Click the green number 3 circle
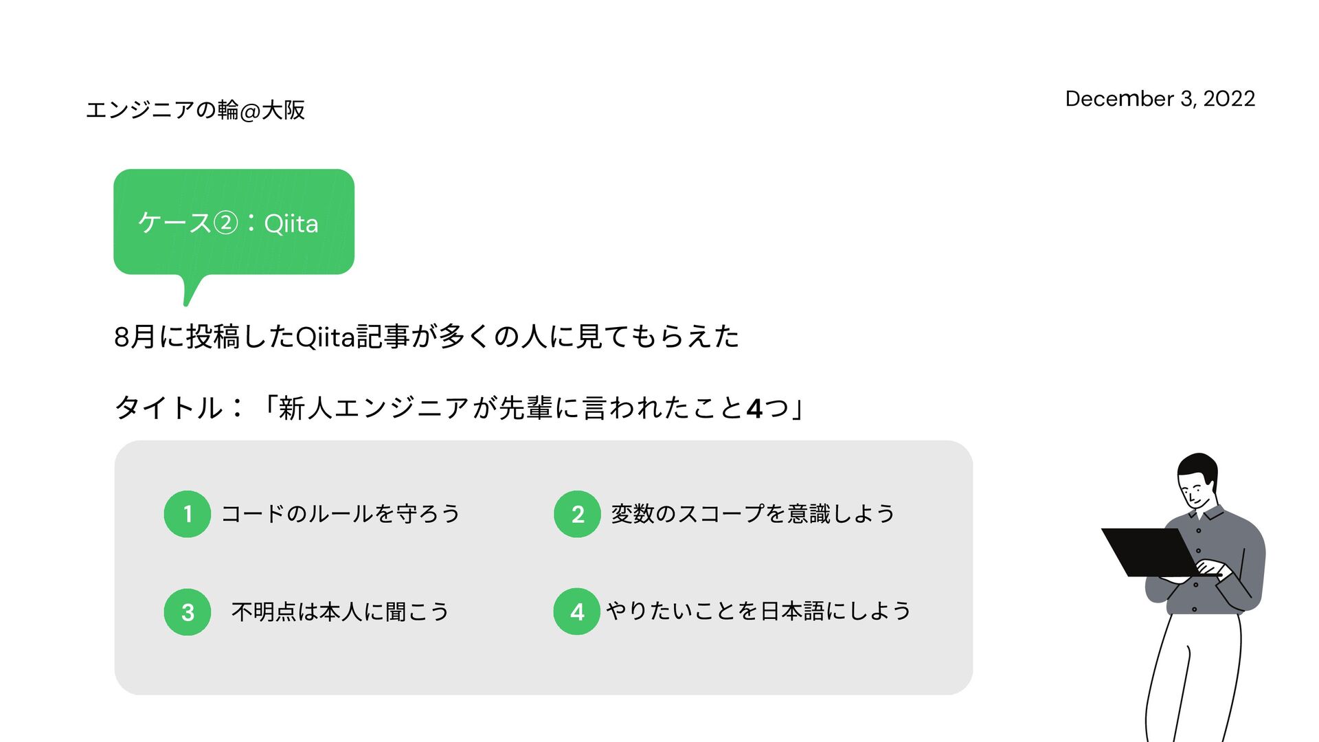1319x742 pixels. click(187, 611)
